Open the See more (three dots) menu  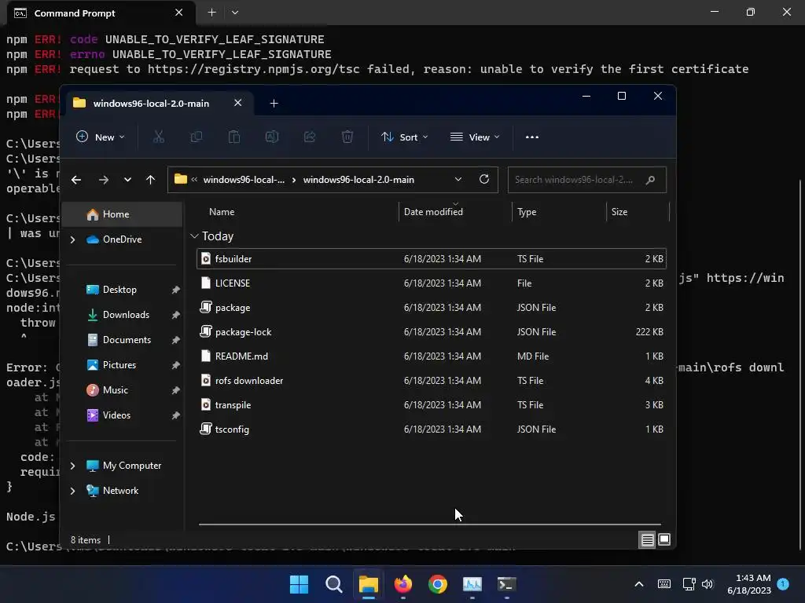coord(532,137)
